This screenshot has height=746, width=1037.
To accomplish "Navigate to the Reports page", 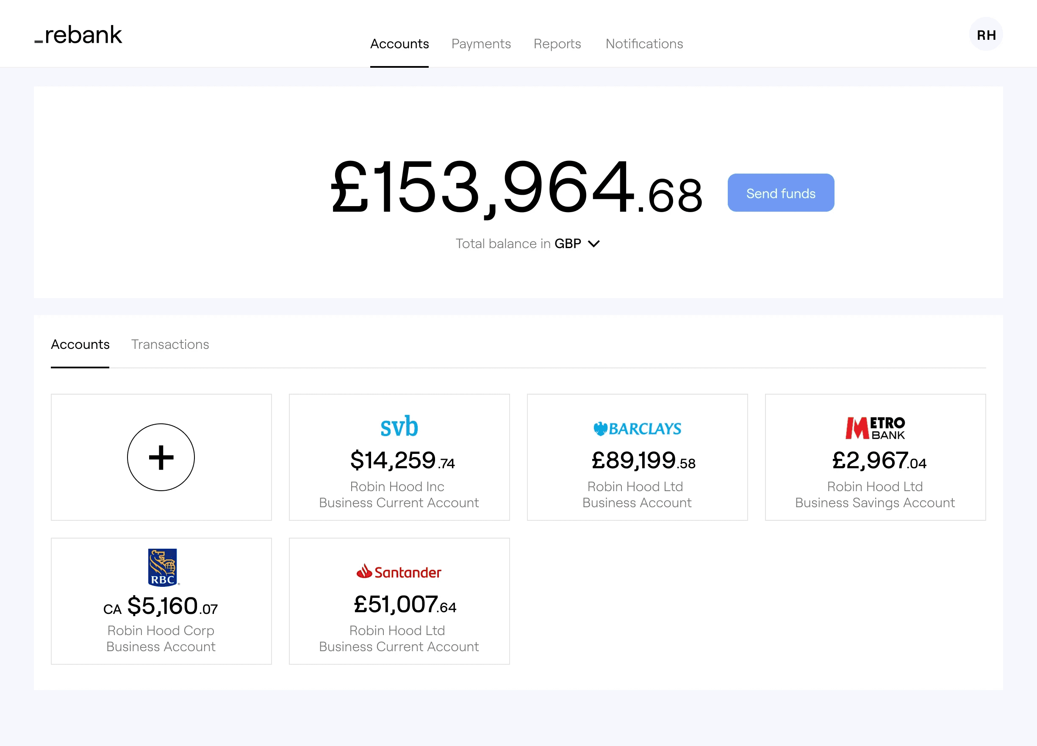I will pyautogui.click(x=557, y=44).
